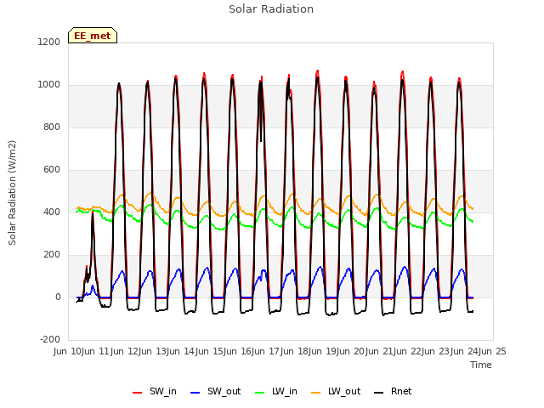Click the Jun 16 x-axis tick label
This screenshot has width=544, height=408.
pos(239,351)
